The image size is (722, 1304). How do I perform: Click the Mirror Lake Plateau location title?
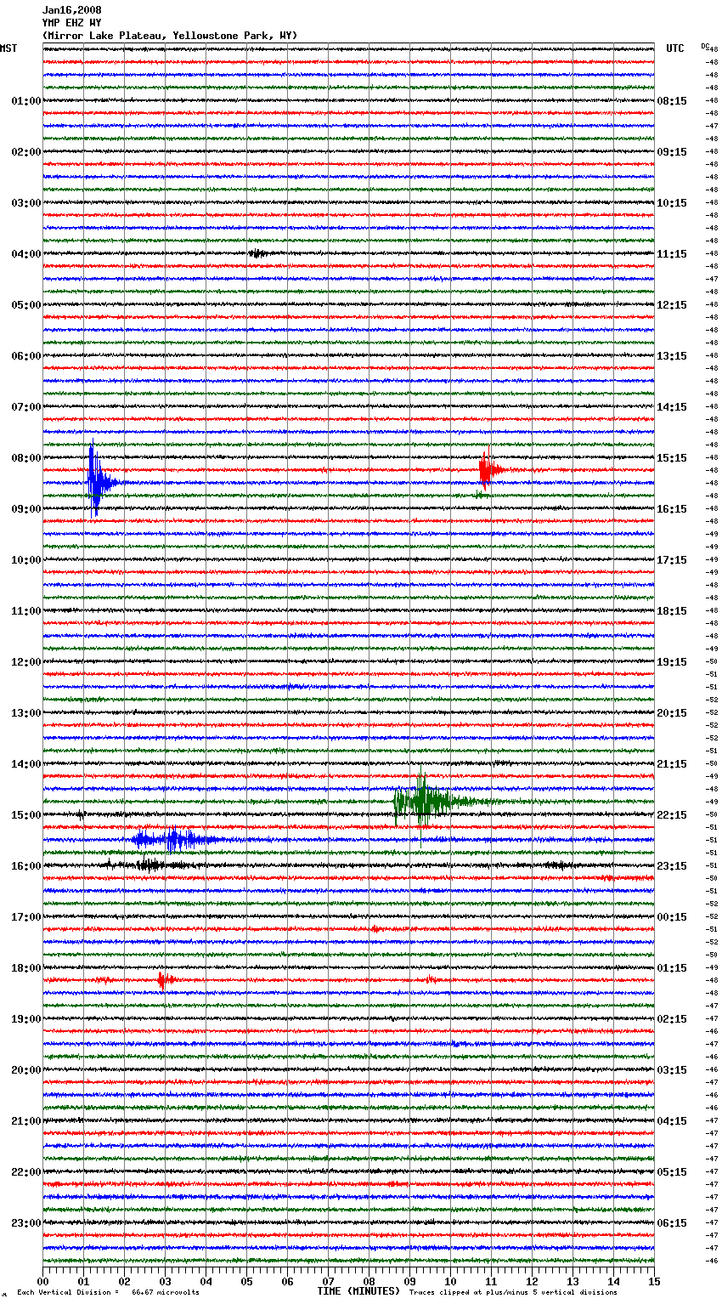point(170,36)
